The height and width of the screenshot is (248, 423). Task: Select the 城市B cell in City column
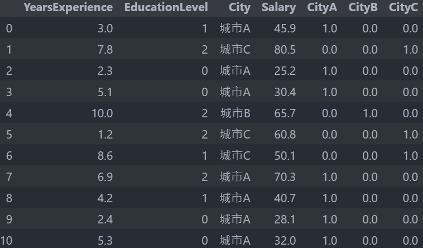click(x=235, y=113)
